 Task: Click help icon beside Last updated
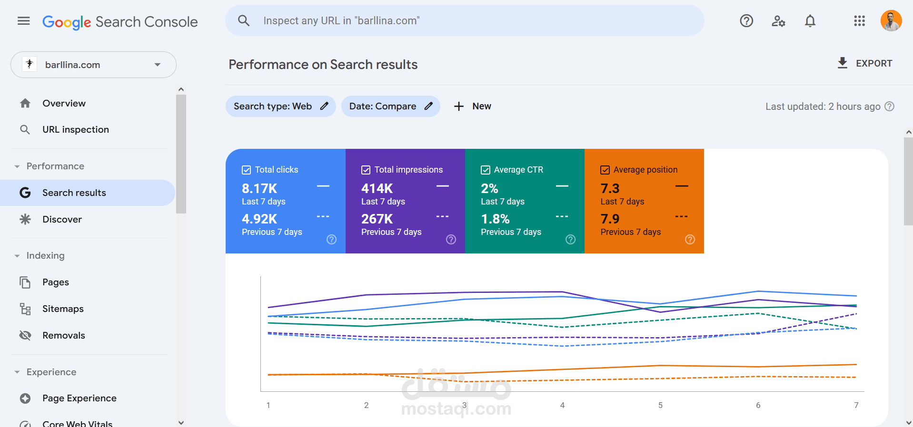tap(889, 107)
